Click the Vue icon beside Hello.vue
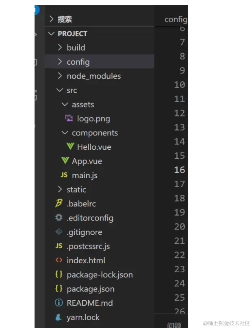This screenshot has width=252, height=328. [70, 147]
